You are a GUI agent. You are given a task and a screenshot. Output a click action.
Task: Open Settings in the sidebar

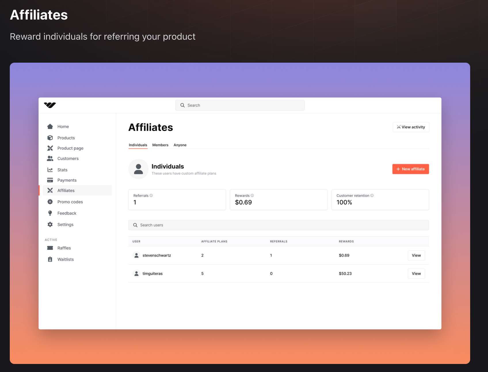pyautogui.click(x=77, y=225)
